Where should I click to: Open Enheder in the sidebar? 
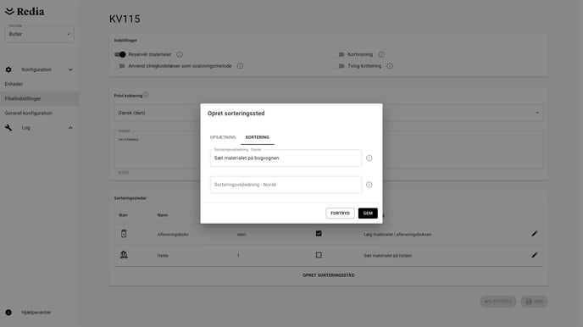[x=14, y=84]
